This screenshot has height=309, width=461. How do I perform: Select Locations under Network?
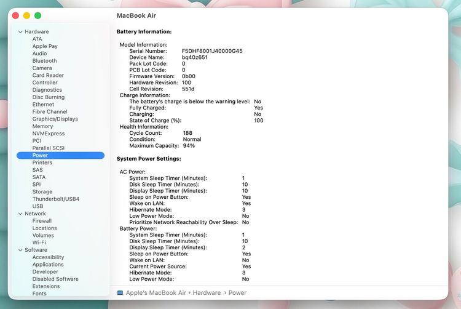pyautogui.click(x=44, y=228)
